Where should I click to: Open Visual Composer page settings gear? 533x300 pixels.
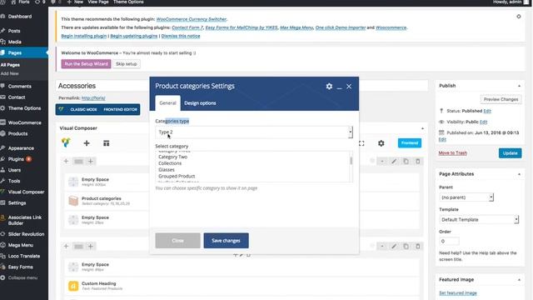point(381,143)
